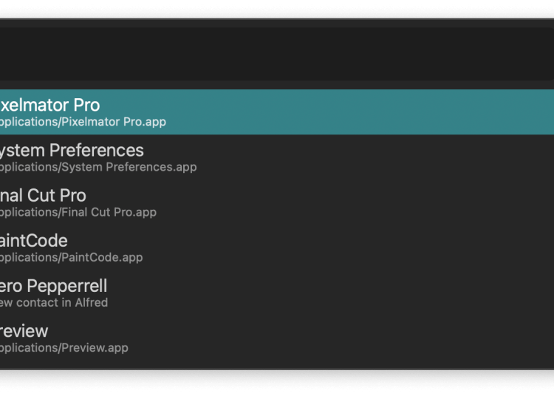The width and height of the screenshot is (554, 396).
Task: Open the highlighted Pixelmator Pro result
Action: [x=49, y=105]
